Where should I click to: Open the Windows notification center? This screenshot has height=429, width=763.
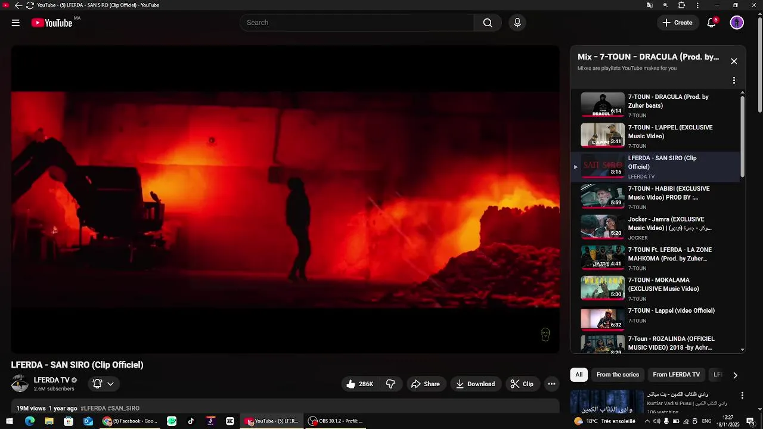coord(752,421)
